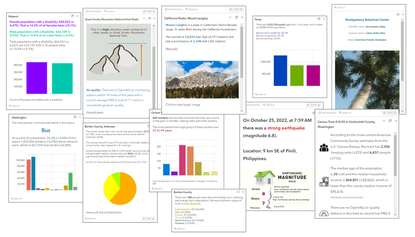
Task: Get directions in Great Smoky Mountains pop-up
Action: pyautogui.click(x=93, y=12)
